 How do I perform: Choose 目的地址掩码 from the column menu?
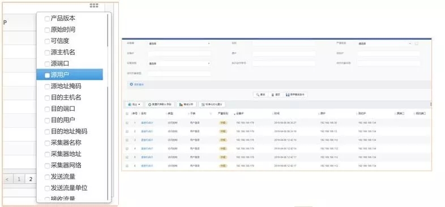[69, 131]
